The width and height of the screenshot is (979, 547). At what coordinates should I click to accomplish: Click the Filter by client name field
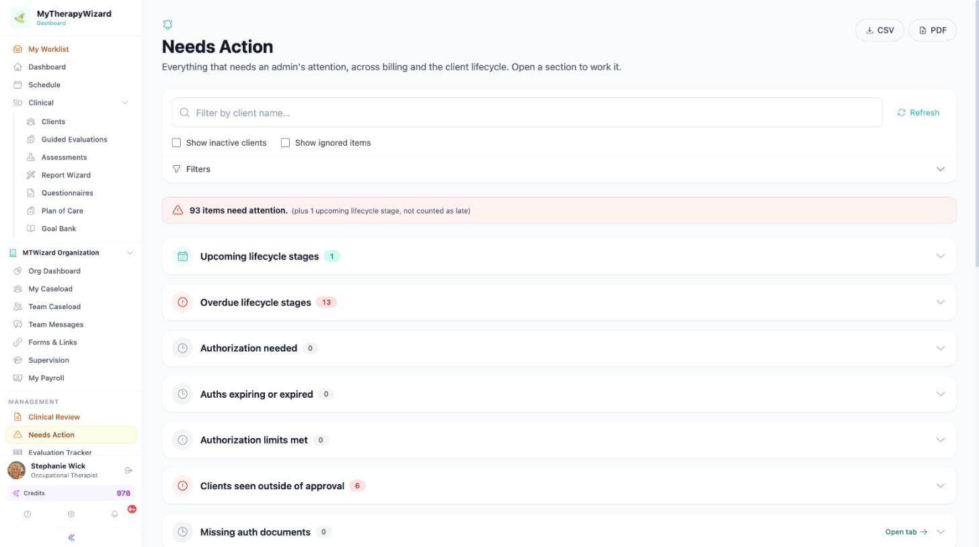tap(527, 113)
